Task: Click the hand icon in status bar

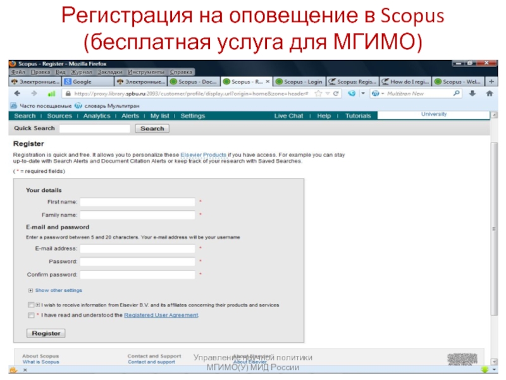Action: point(13,370)
